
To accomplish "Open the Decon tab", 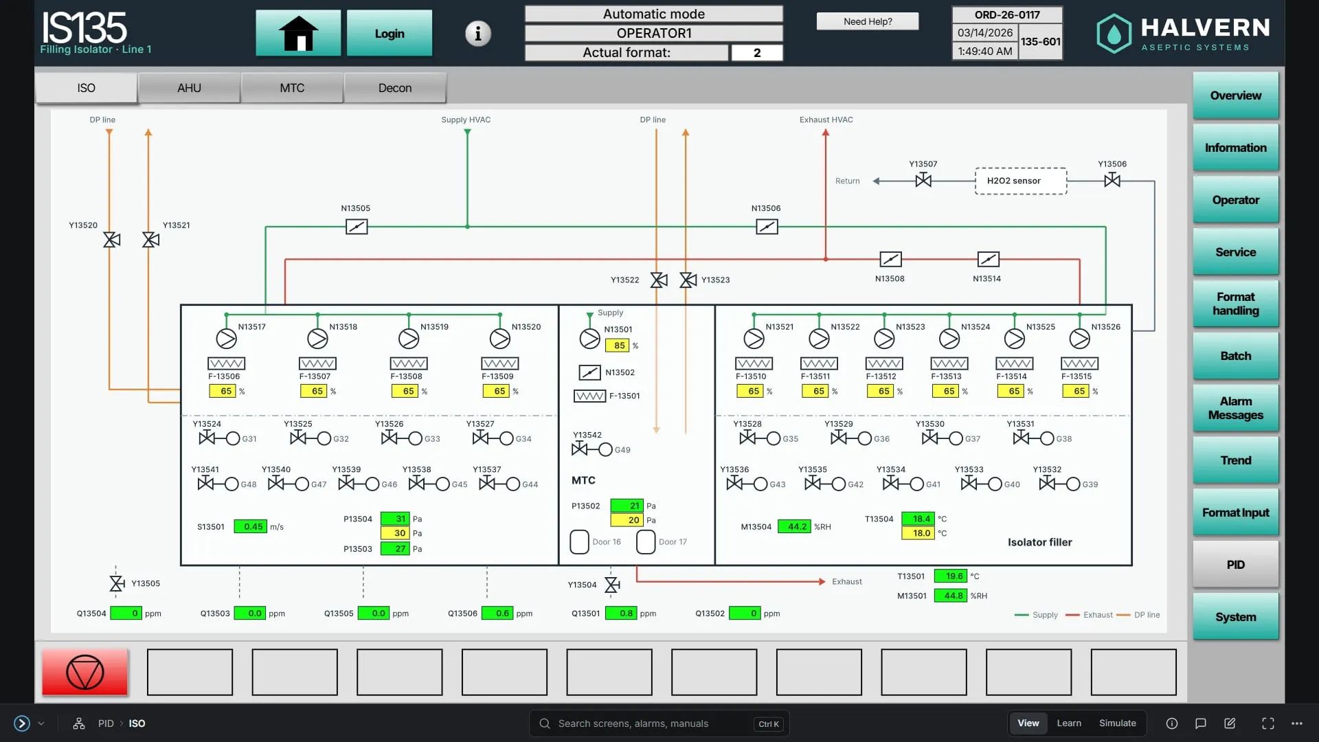I will (395, 88).
